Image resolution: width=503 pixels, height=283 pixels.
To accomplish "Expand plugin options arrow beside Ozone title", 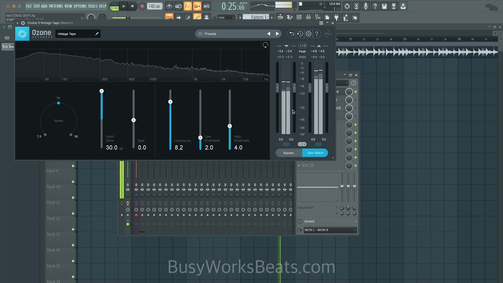I will click(17, 23).
